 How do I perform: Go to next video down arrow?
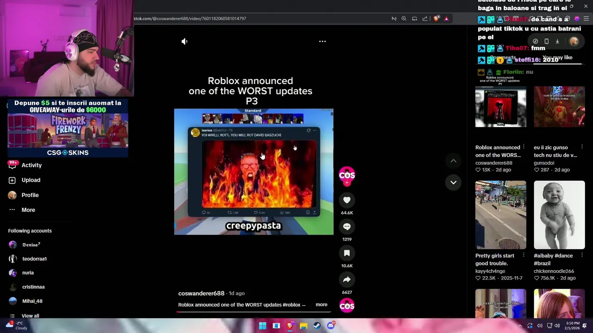(454, 182)
